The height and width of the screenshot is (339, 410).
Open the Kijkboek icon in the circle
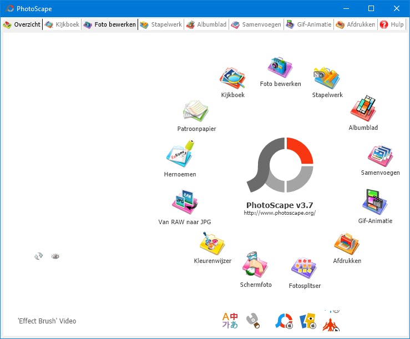[232, 78]
